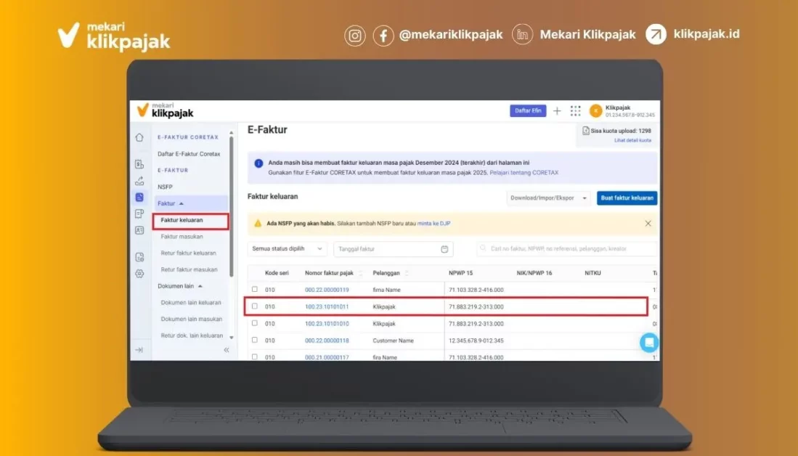Image resolution: width=798 pixels, height=456 pixels.
Task: Sort by Pelanggan column arrows
Action: point(407,273)
